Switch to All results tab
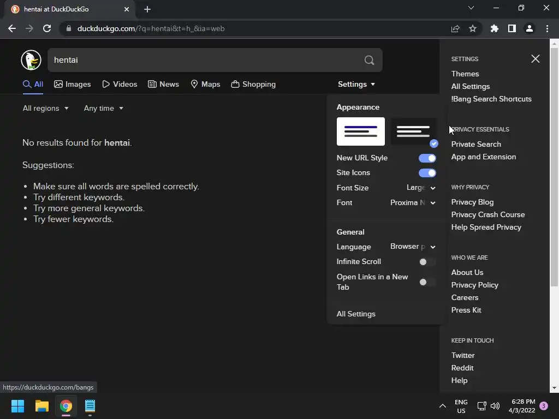The image size is (559, 419). tap(33, 85)
